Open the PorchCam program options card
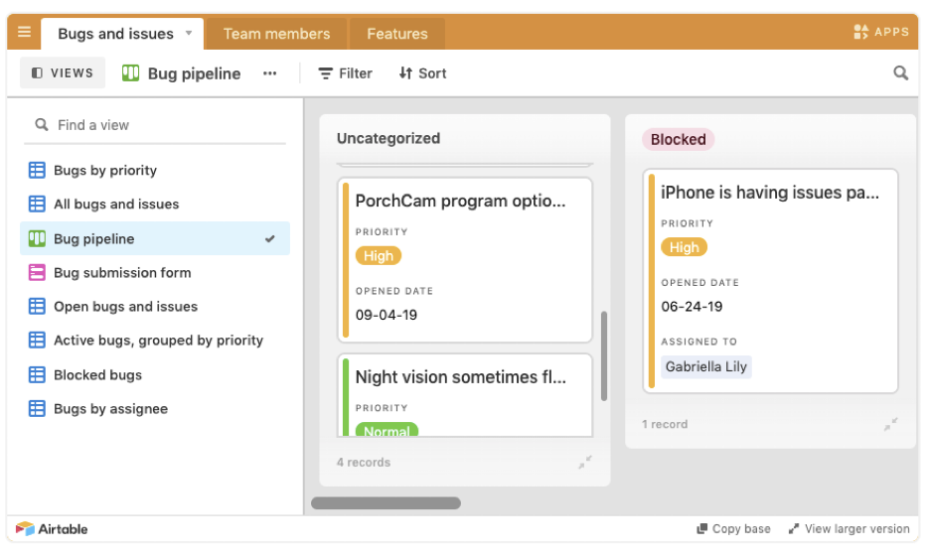This screenshot has height=556, width=930. pyautogui.click(x=465, y=259)
